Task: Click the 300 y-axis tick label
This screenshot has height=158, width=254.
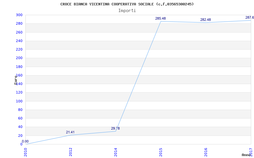Action: [x=19, y=15]
